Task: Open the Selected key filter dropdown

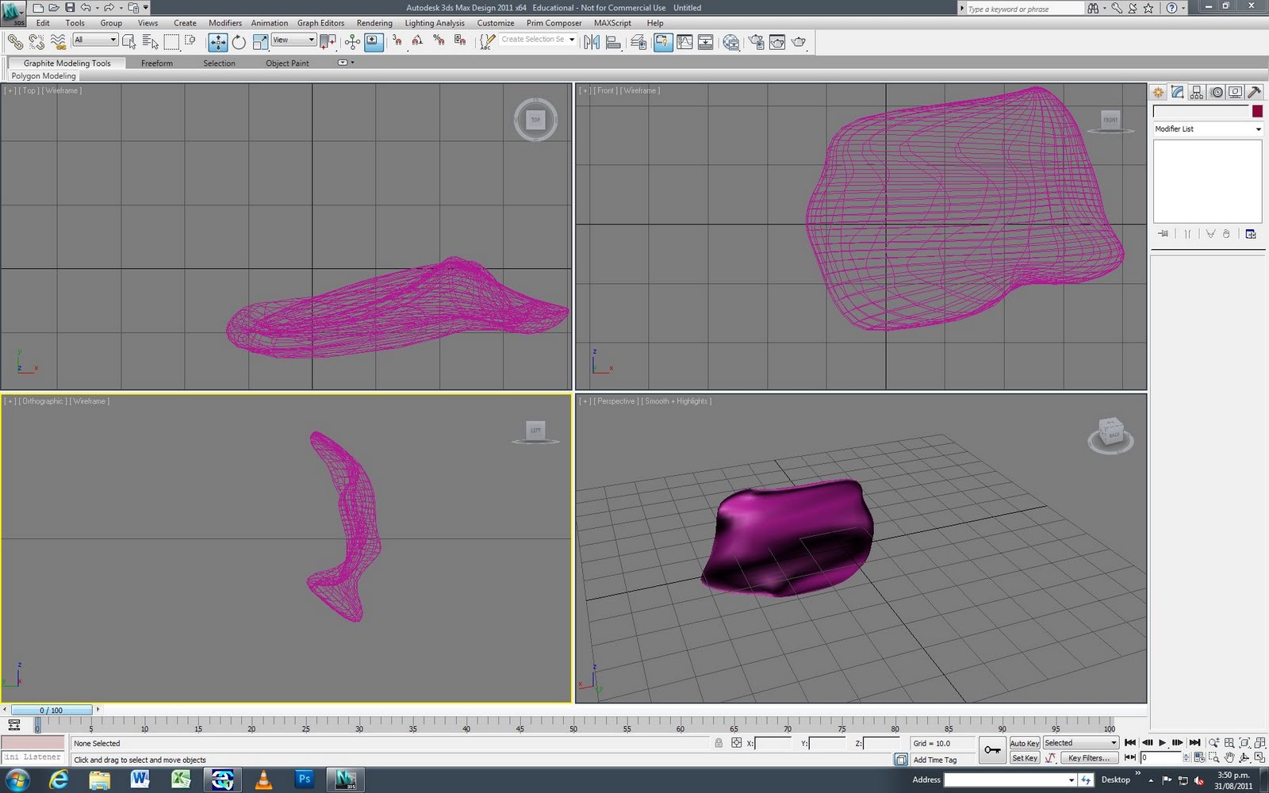Action: click(1080, 742)
